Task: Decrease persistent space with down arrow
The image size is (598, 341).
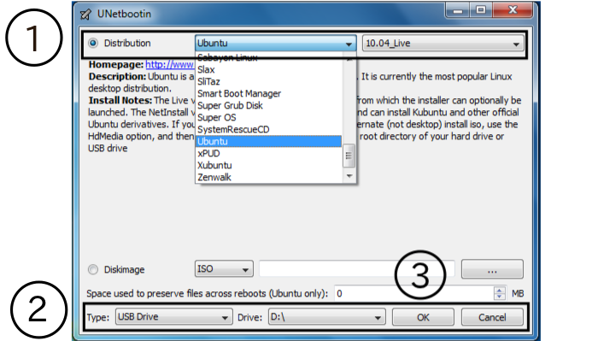Action: click(500, 297)
